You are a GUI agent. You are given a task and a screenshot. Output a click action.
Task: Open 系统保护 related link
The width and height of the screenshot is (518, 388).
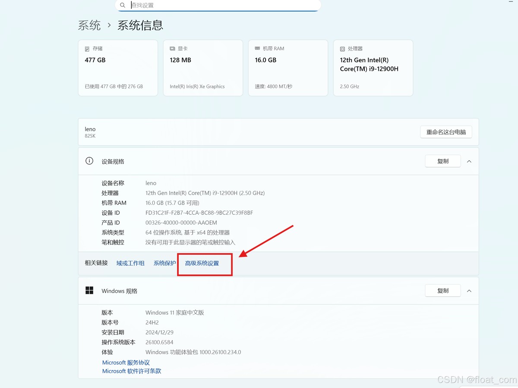pyautogui.click(x=165, y=263)
